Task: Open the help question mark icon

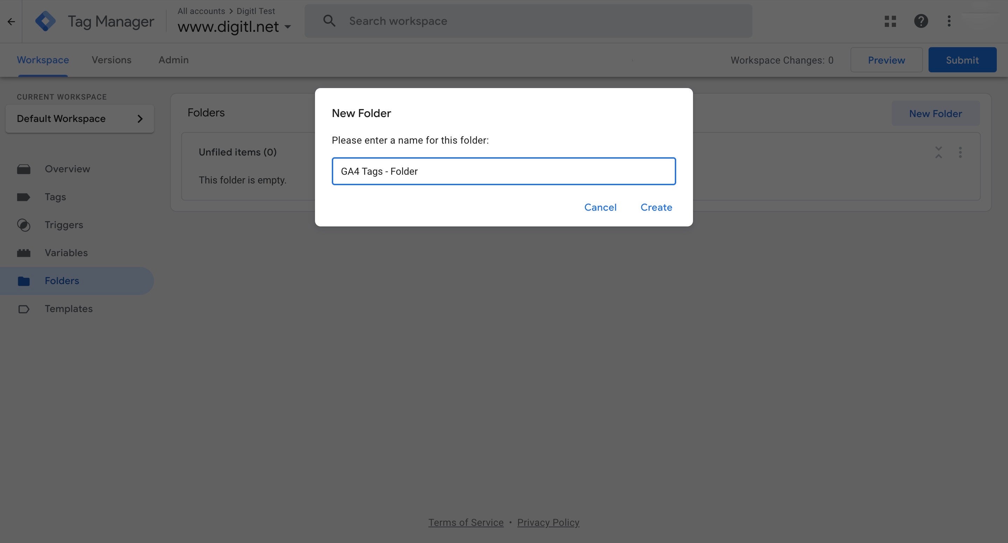Action: pyautogui.click(x=921, y=21)
